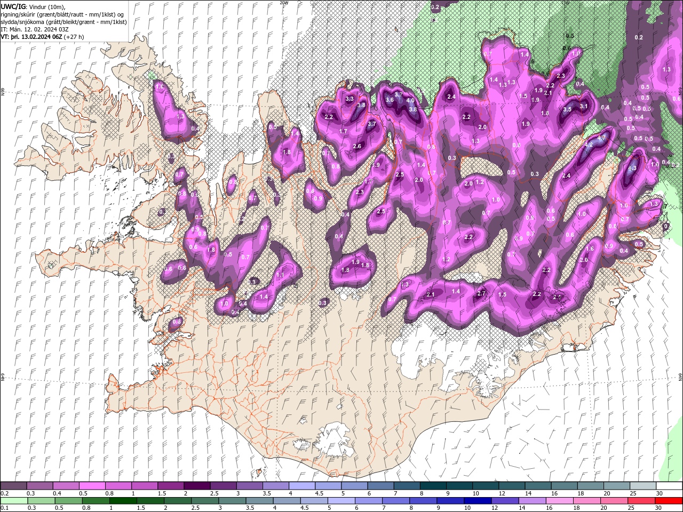Screen dimensions: 683x512
Task: Select the bright pink swatch above 0.5 in snow legend
Action: (x=92, y=486)
